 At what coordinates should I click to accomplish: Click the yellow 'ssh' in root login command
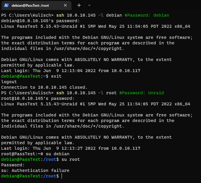click(60, 93)
